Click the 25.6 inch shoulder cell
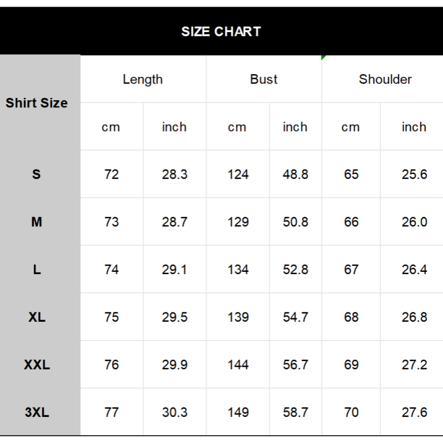The image size is (443, 443). pyautogui.click(x=414, y=174)
